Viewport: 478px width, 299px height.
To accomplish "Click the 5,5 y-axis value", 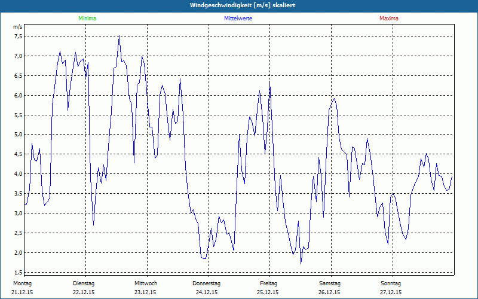I will (18, 115).
